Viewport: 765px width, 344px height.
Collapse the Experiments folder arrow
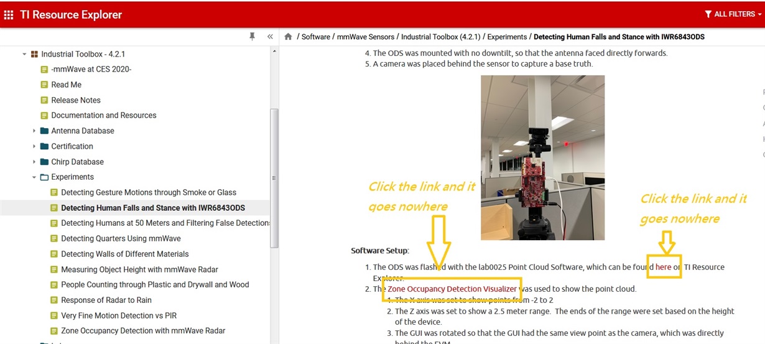35,177
